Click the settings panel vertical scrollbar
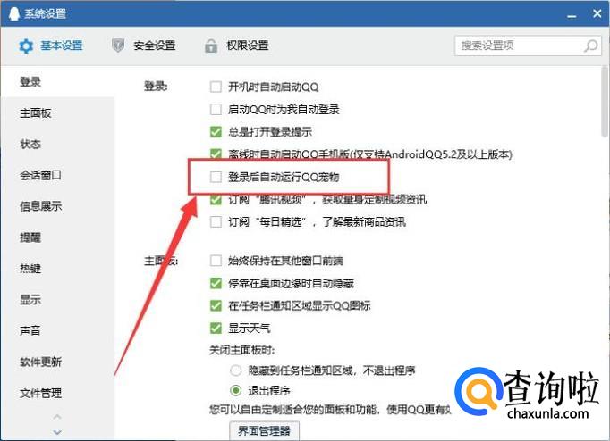Image resolution: width=610 pixels, height=441 pixels. tap(605, 101)
